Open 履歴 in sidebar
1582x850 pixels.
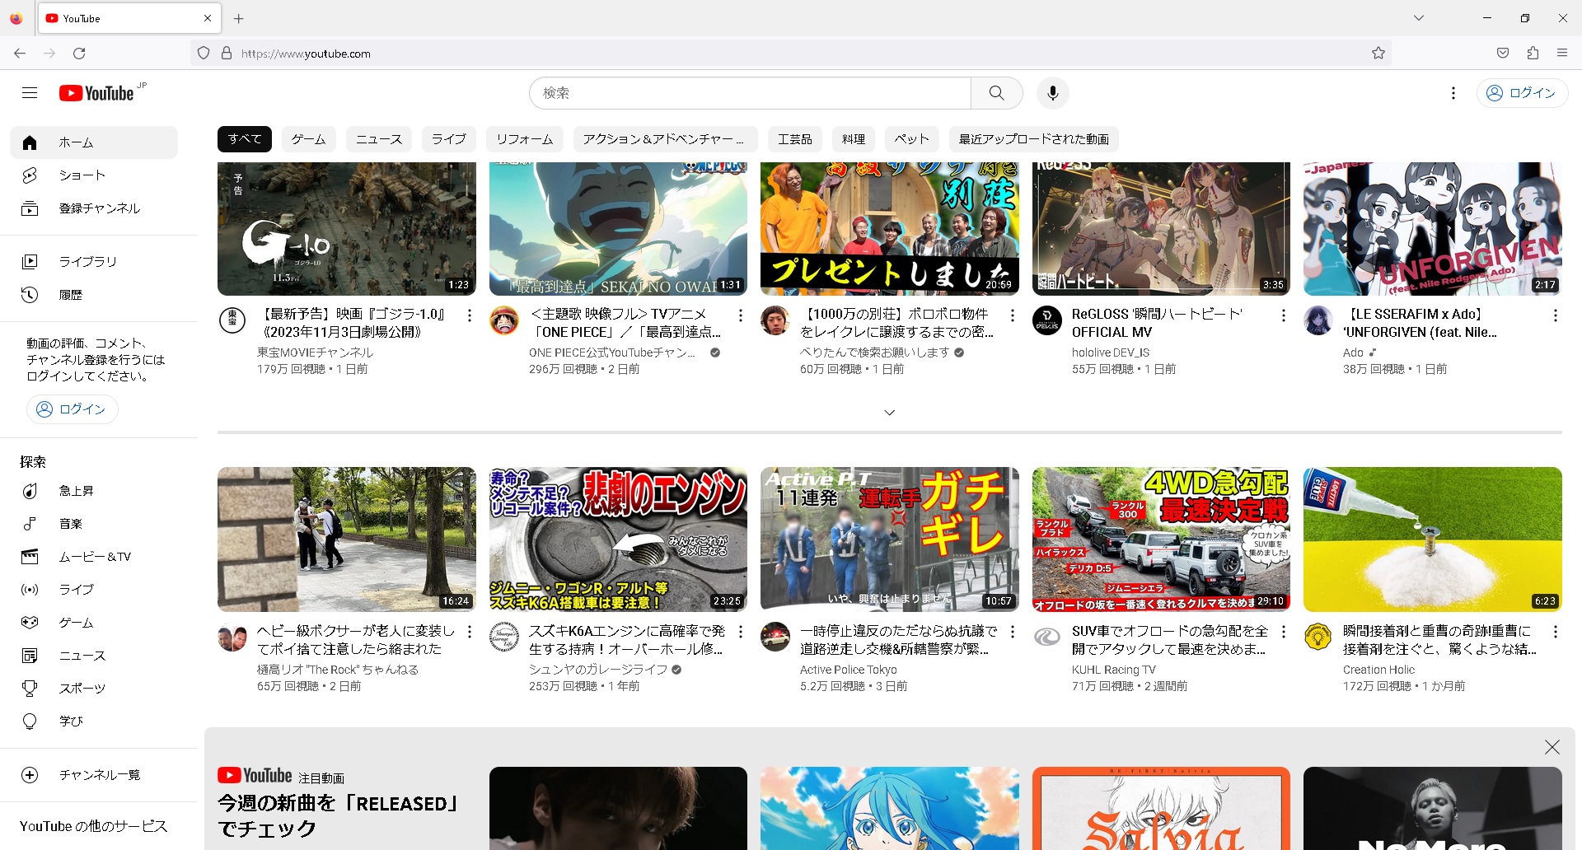point(94,294)
